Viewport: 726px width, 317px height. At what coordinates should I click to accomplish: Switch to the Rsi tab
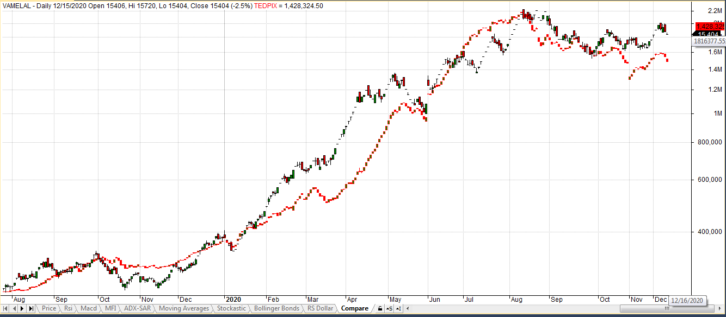(x=68, y=309)
